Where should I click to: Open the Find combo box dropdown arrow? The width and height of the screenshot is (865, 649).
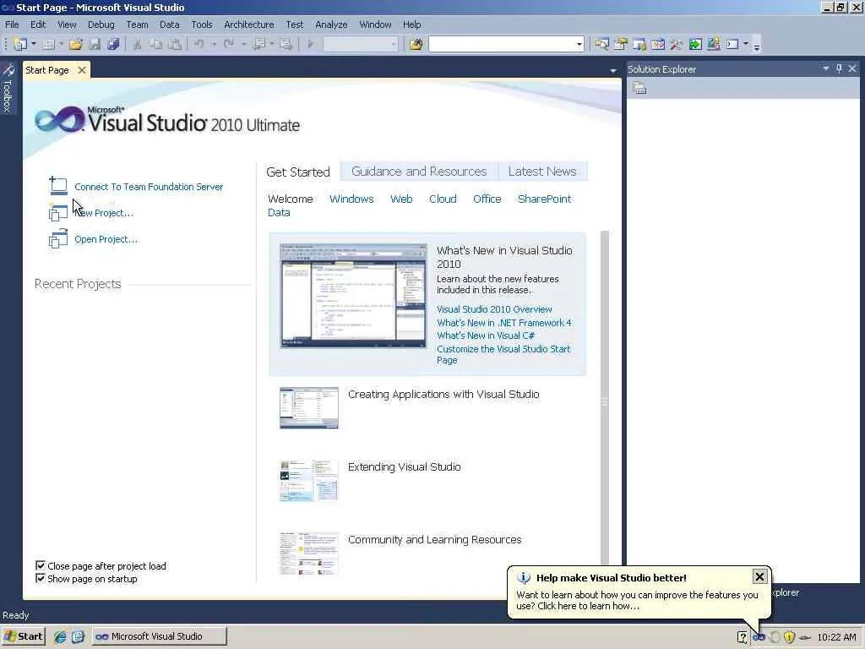579,44
